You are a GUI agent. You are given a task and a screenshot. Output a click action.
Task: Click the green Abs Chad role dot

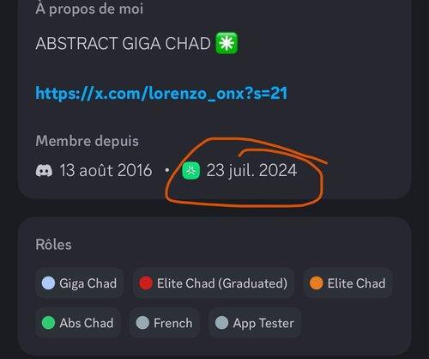[x=48, y=323]
